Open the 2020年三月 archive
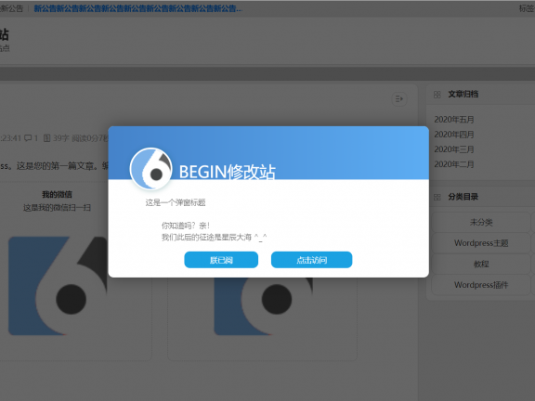535x401 pixels. point(454,149)
